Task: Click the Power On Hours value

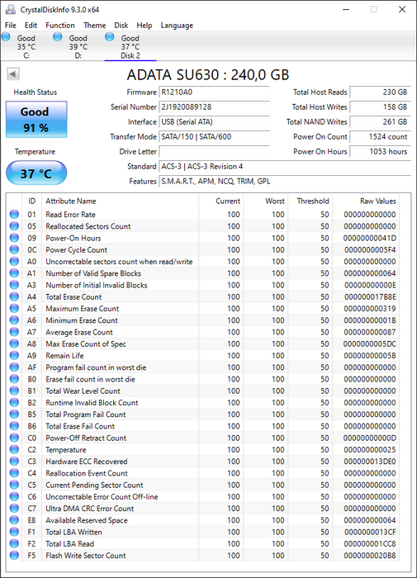Action: click(x=380, y=151)
